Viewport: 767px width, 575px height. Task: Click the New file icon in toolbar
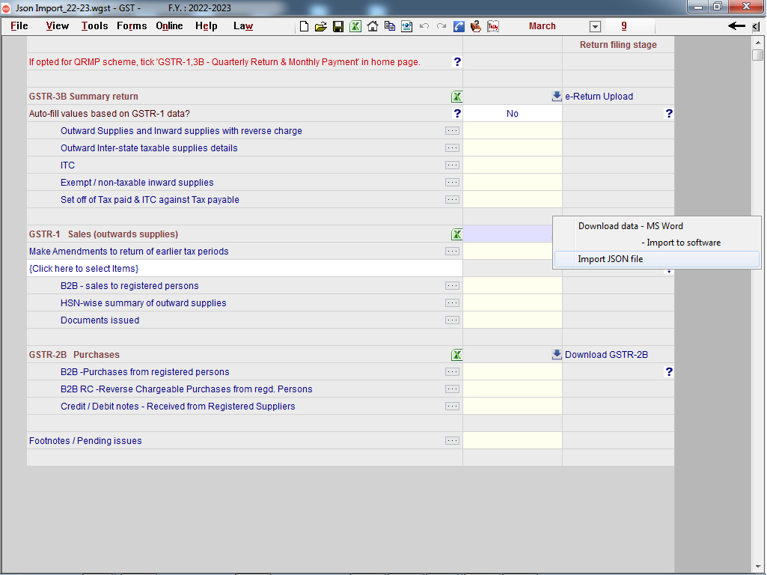304,26
